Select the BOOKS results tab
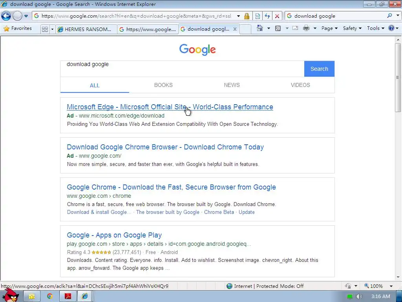This screenshot has height=302, width=402. click(163, 85)
